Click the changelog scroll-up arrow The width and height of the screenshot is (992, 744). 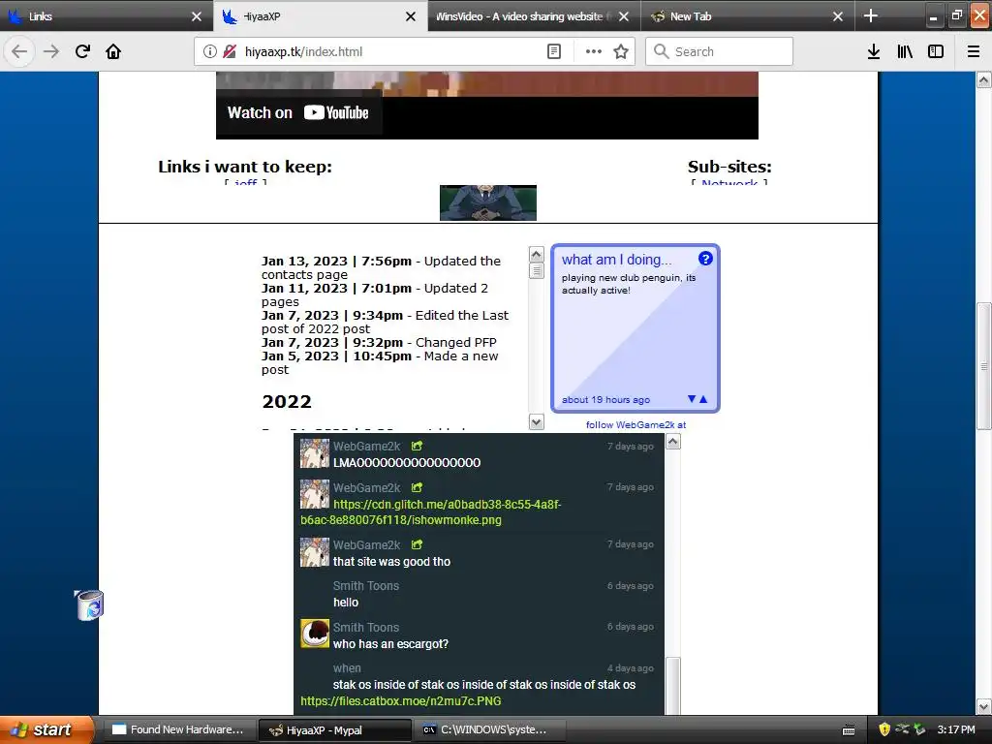[537, 255]
